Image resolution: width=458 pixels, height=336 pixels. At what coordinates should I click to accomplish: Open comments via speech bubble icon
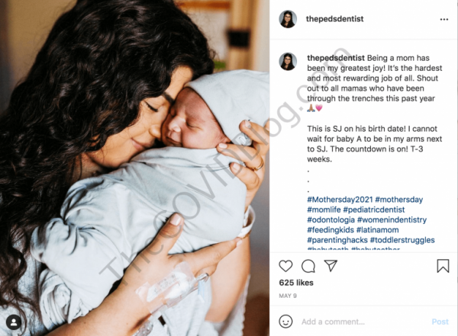pyautogui.click(x=308, y=266)
